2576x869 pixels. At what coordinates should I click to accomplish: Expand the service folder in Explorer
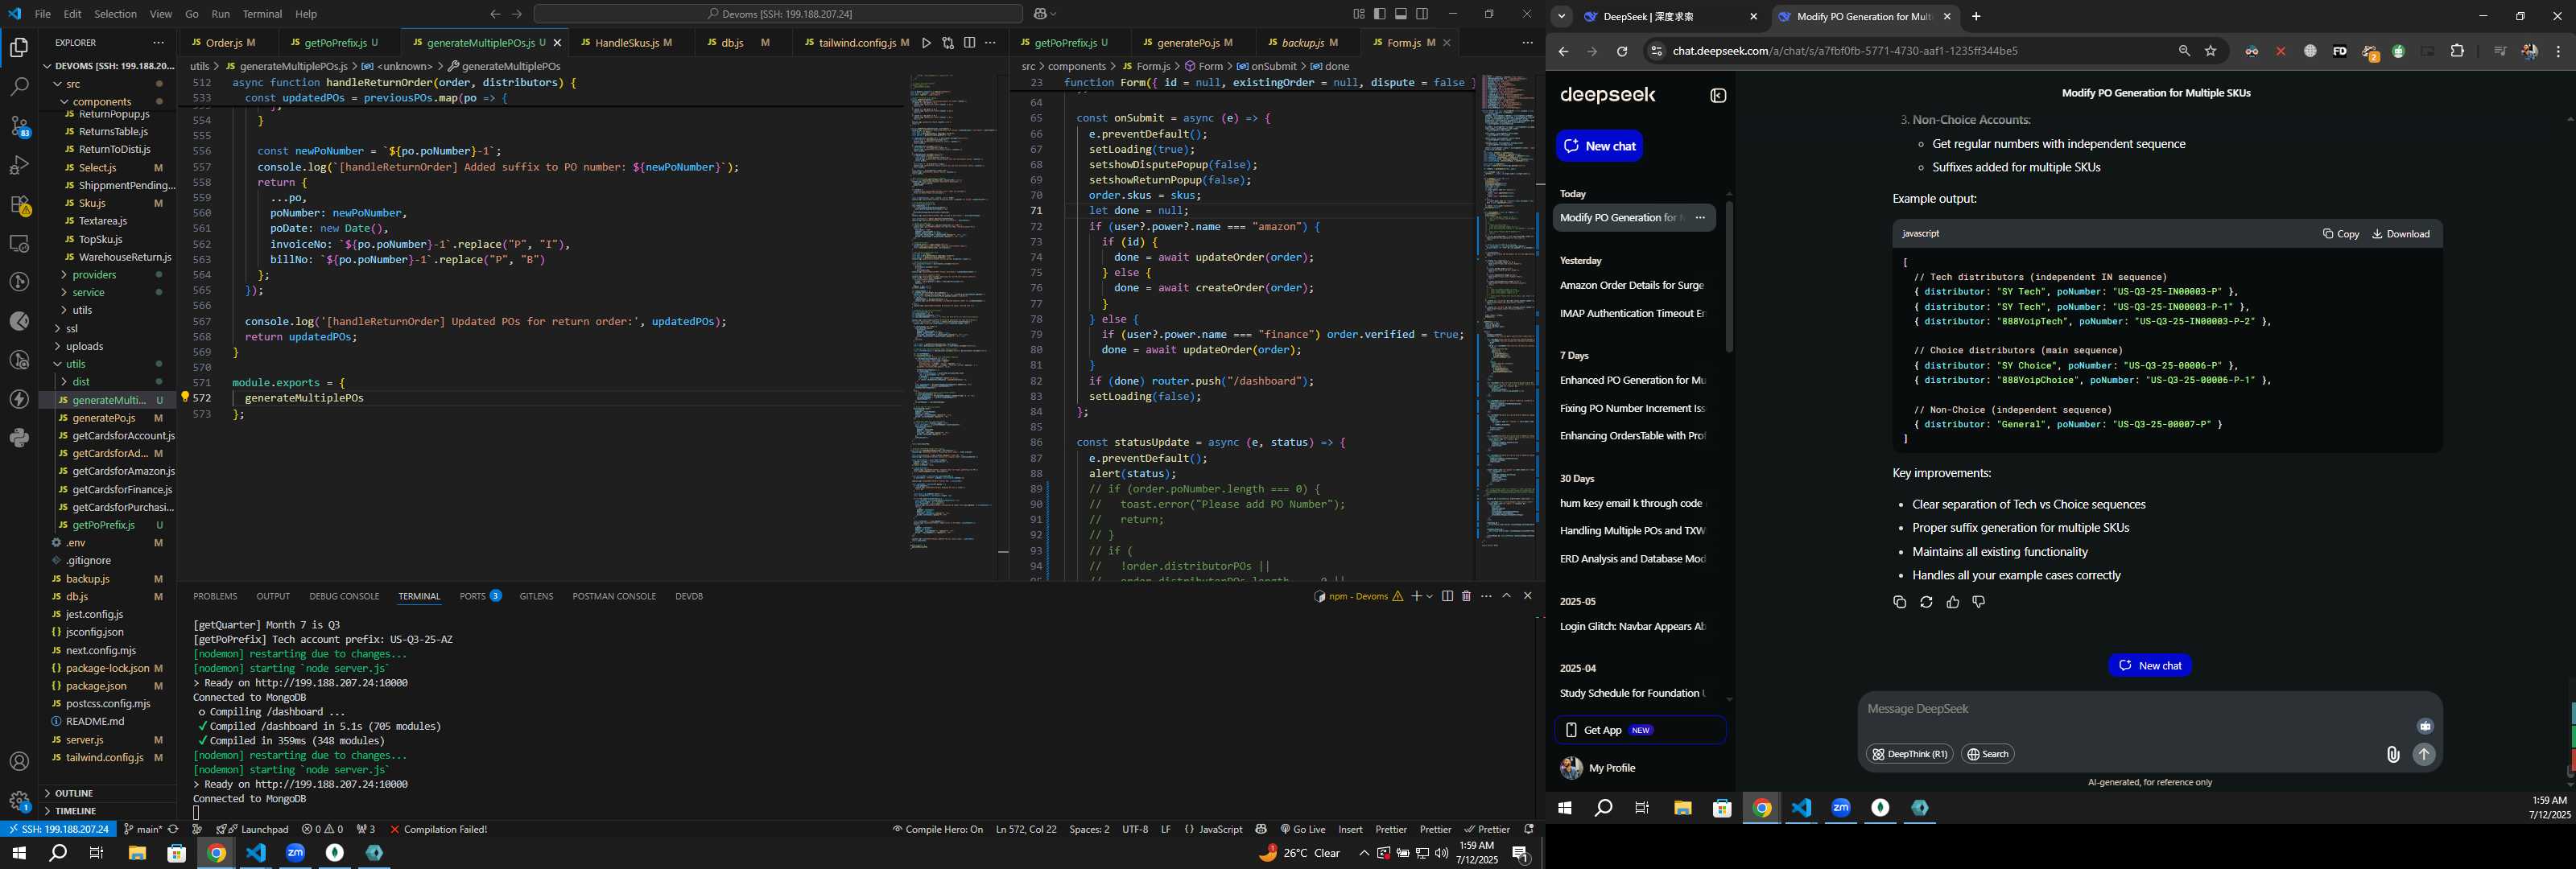point(107,293)
